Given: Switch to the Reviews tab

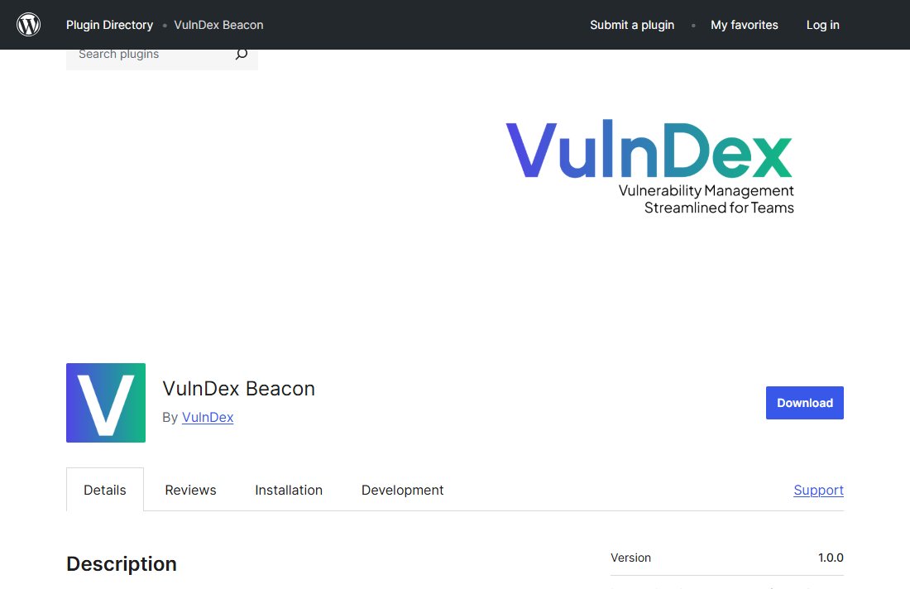Looking at the screenshot, I should coord(190,490).
